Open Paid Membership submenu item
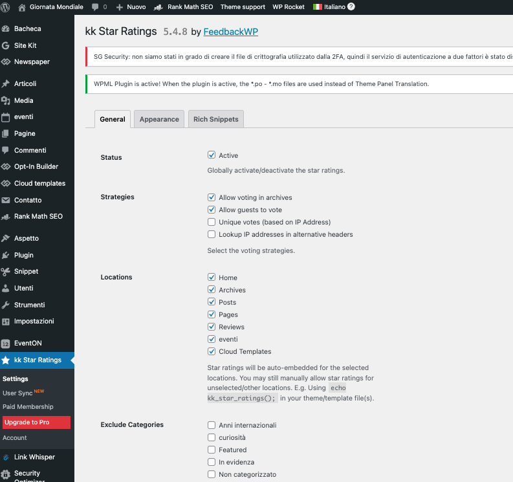The height and width of the screenshot is (482, 513). coord(28,407)
